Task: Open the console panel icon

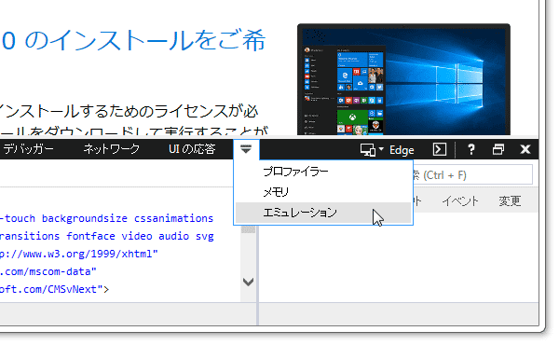Action: (440, 149)
